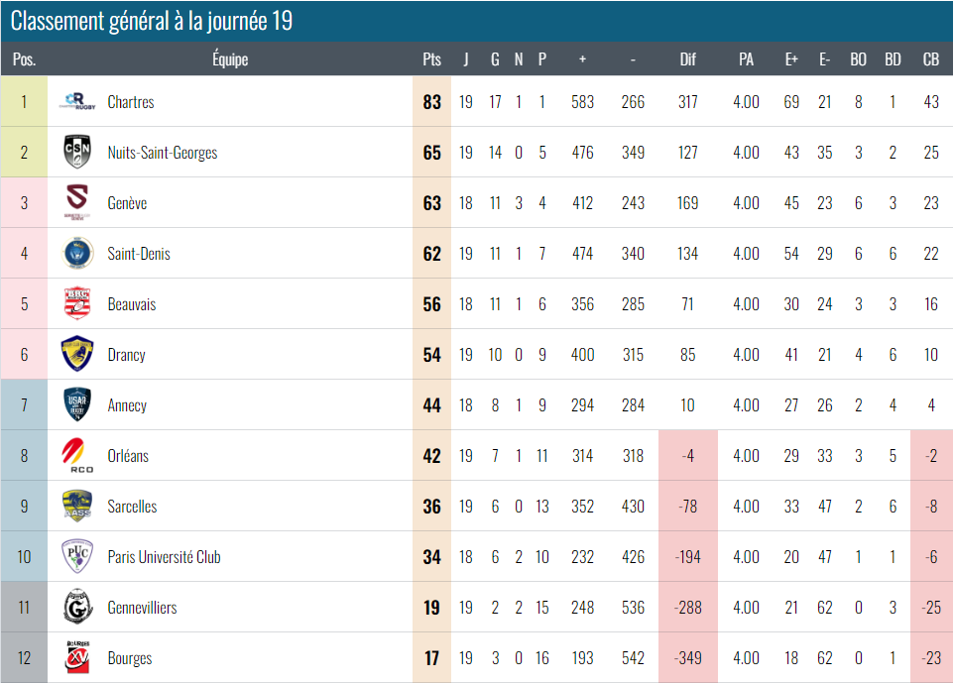Image resolution: width=954 pixels, height=683 pixels.
Task: Click the Saint-Denis club badge
Action: (77, 253)
